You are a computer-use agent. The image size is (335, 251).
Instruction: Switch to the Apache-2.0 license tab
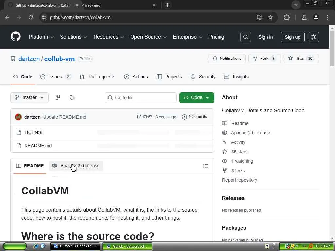[76, 166]
